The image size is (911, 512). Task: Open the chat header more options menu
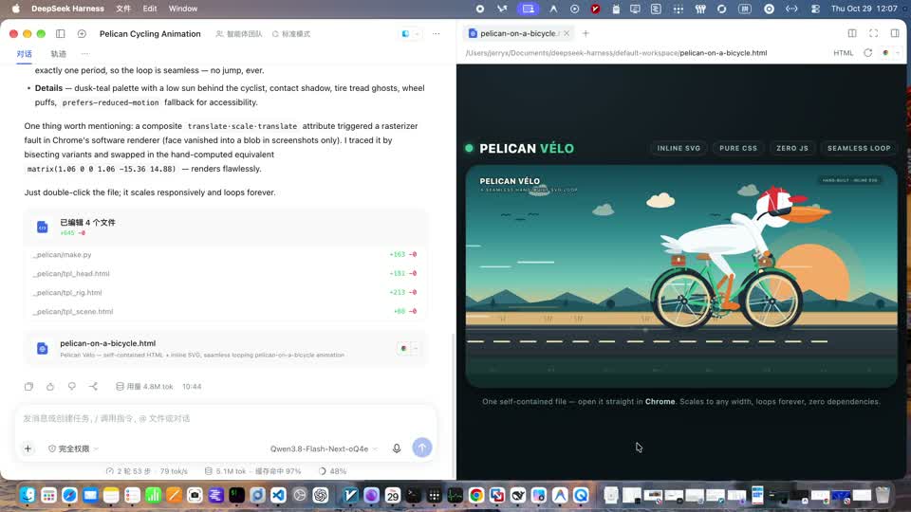(x=436, y=34)
